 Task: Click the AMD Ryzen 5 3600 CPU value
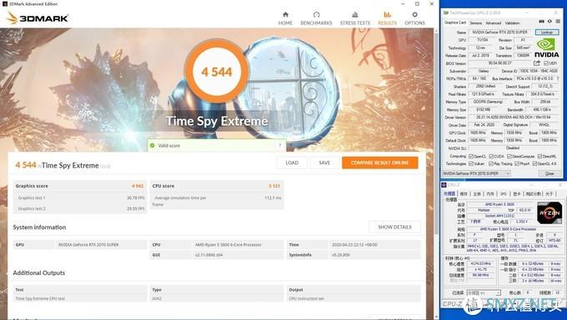[228, 245]
